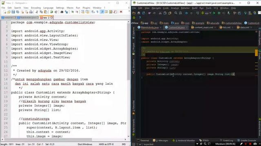Open the Build menu in Android Studio

[195, 8]
